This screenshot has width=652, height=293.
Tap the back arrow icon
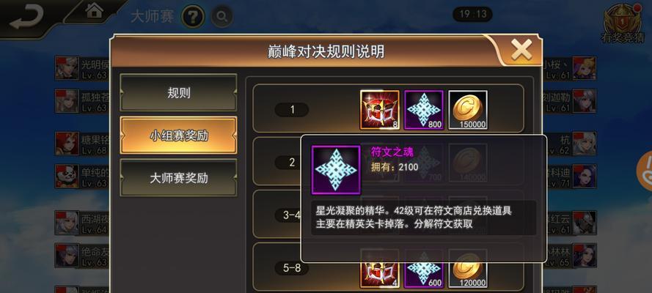[x=26, y=18]
